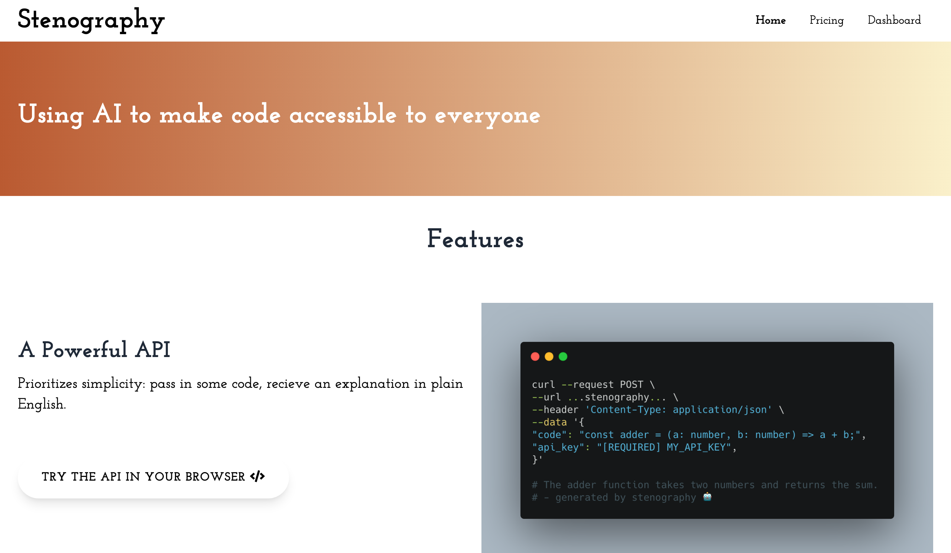Screen dimensions: 951x553
Task: Navigate to the Home menu item
Action: pyautogui.click(x=770, y=20)
